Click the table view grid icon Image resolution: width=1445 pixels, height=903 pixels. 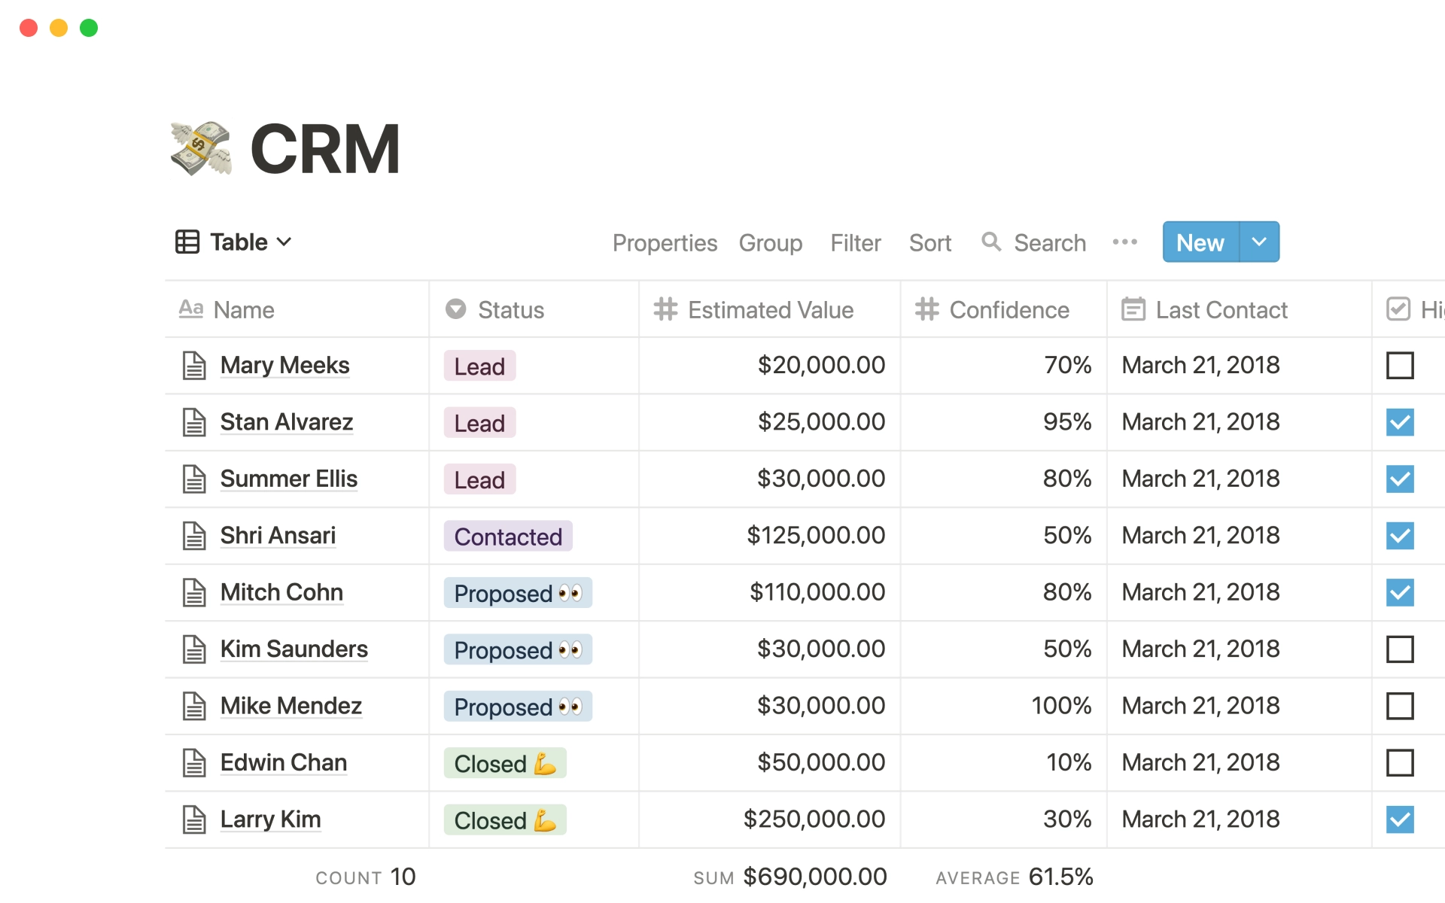(187, 242)
